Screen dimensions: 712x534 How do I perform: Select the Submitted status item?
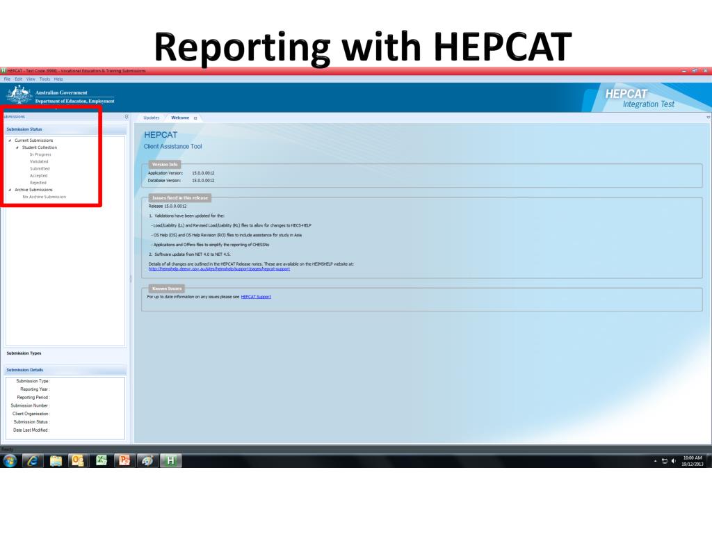click(x=40, y=168)
